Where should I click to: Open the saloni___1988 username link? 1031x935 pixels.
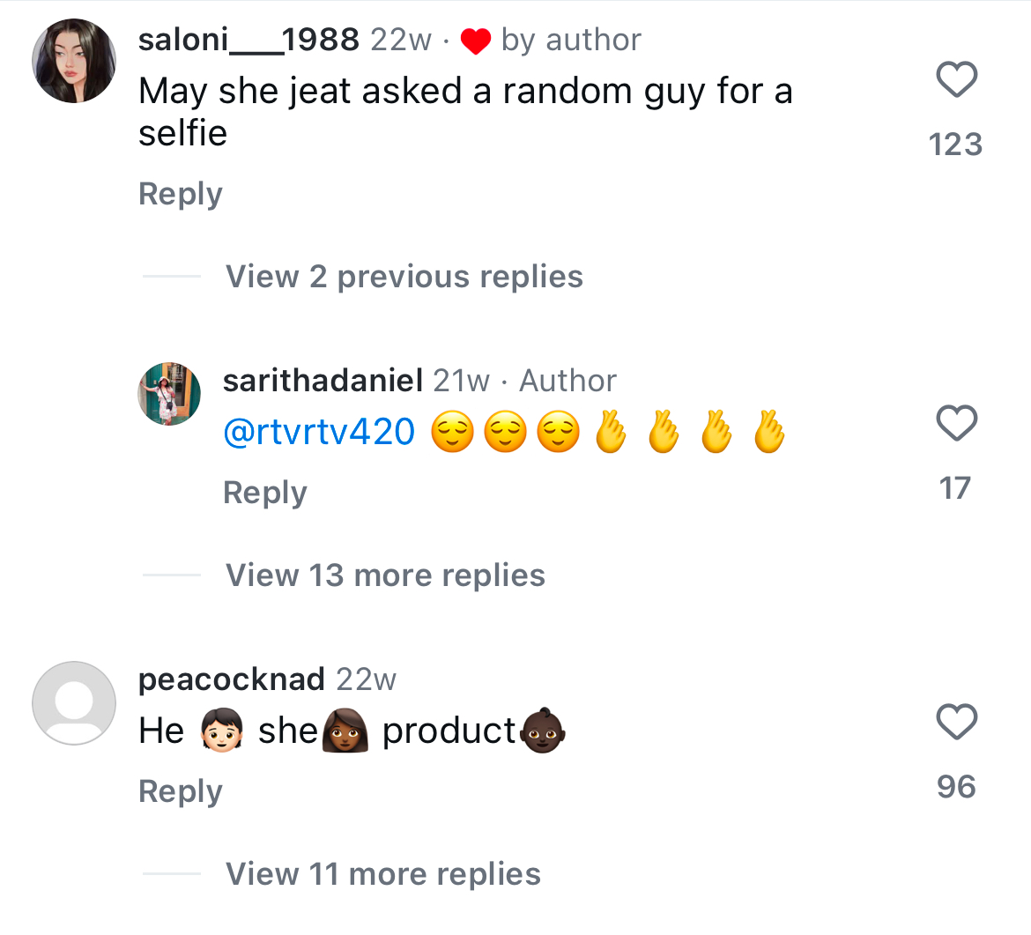point(248,40)
